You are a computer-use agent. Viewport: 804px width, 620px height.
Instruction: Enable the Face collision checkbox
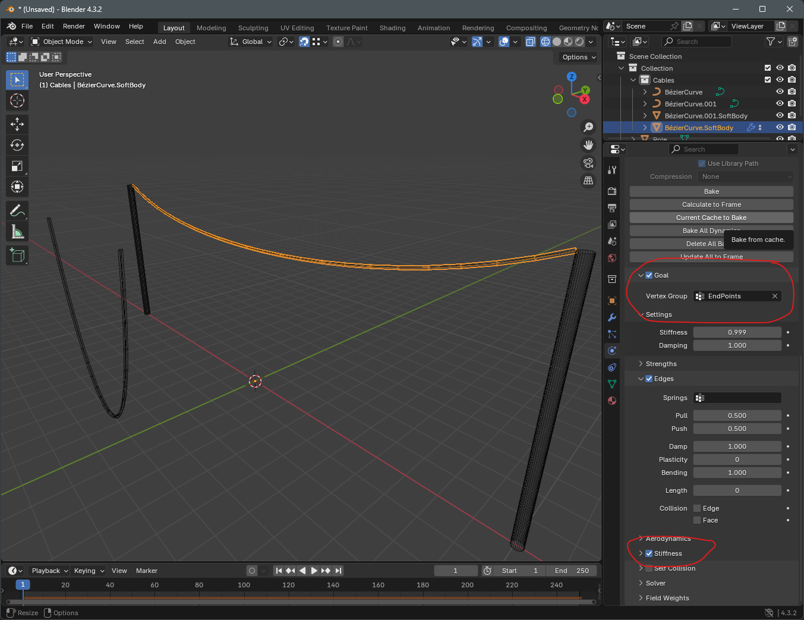[697, 520]
